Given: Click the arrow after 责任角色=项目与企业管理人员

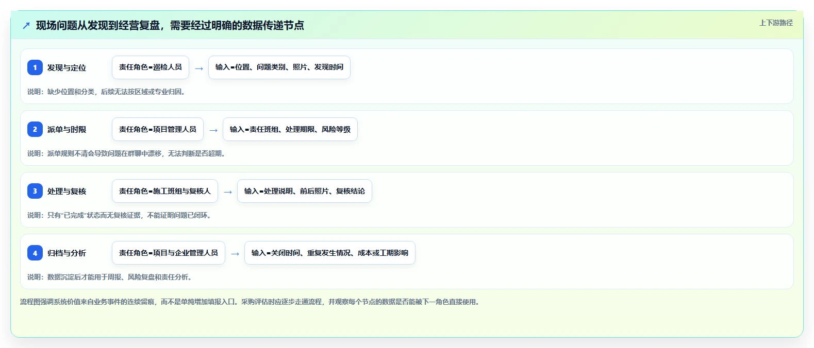Looking at the screenshot, I should 235,253.
